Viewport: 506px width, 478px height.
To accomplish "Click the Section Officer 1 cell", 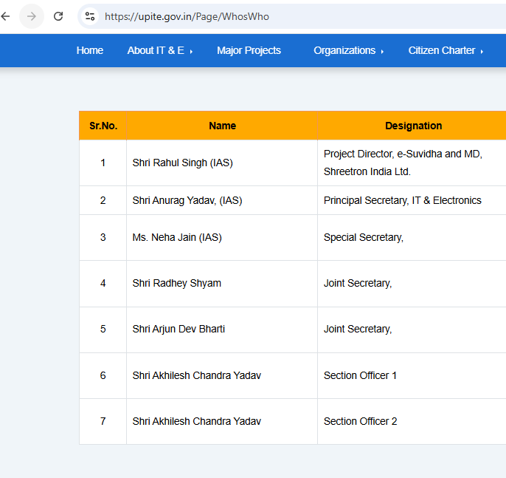I will click(x=412, y=375).
